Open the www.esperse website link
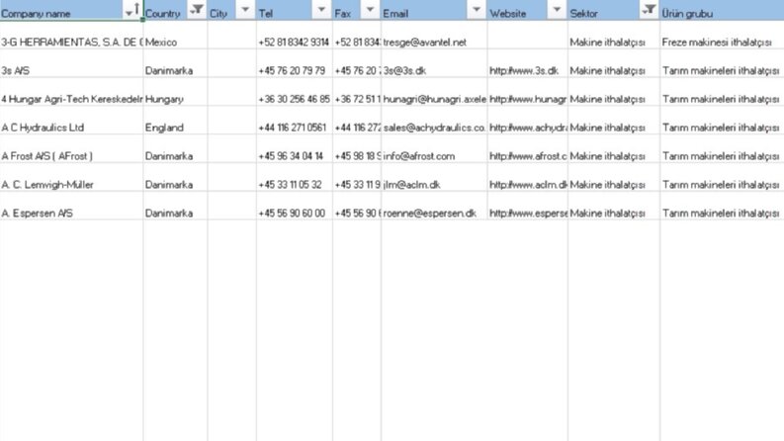This screenshot has width=784, height=441. point(528,213)
